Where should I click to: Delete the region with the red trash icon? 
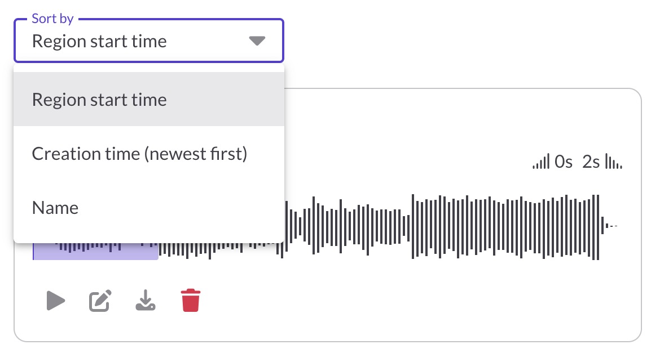point(191,301)
